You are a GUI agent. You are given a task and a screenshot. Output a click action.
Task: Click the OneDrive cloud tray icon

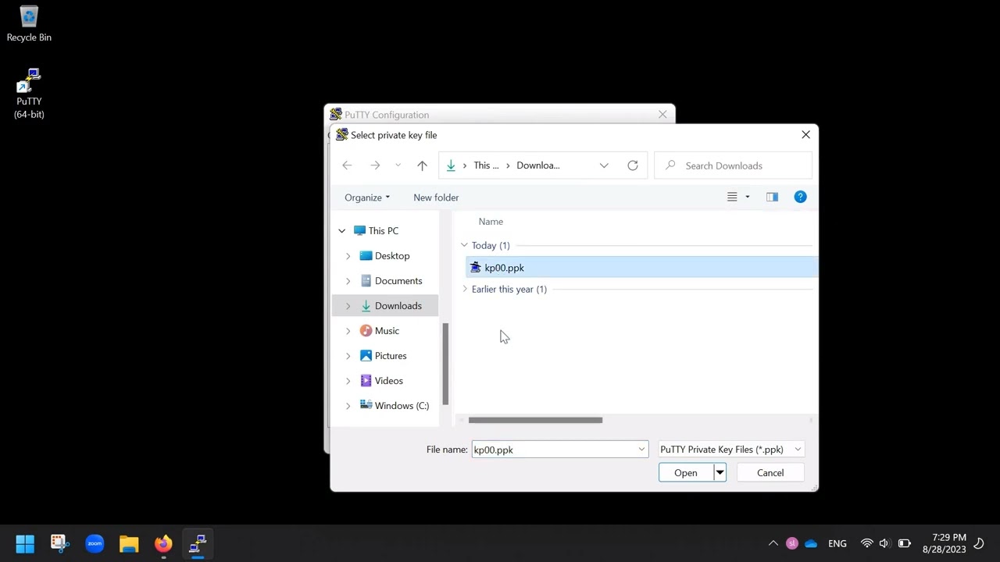811,543
